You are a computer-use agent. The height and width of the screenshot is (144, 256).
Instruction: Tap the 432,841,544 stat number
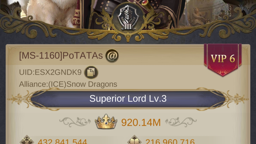point(62,142)
